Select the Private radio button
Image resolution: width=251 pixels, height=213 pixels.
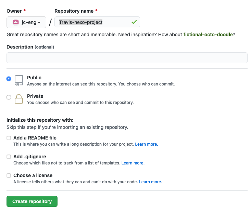coord(9,97)
